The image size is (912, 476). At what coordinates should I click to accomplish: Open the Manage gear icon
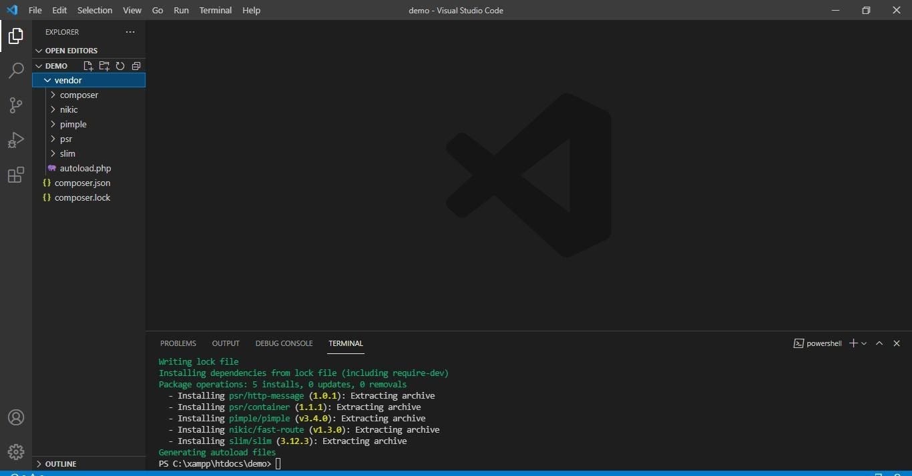pyautogui.click(x=16, y=452)
